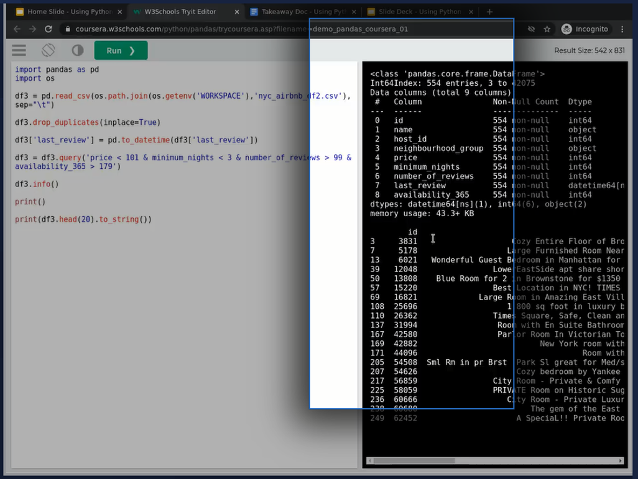Click the pd.to_datetime code line
The height and width of the screenshot is (479, 638).
coord(136,140)
